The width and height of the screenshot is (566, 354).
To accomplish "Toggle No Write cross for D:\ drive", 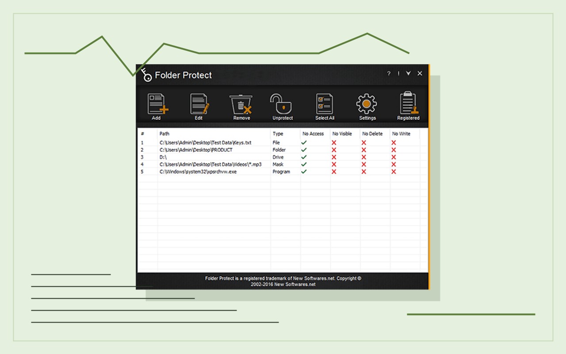I will pyautogui.click(x=394, y=157).
